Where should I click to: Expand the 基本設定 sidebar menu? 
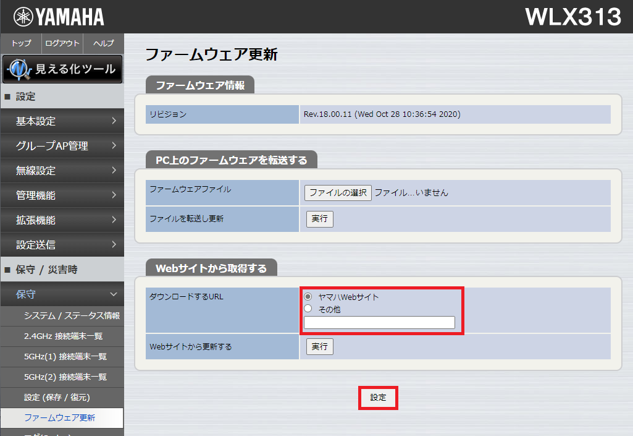(62, 121)
